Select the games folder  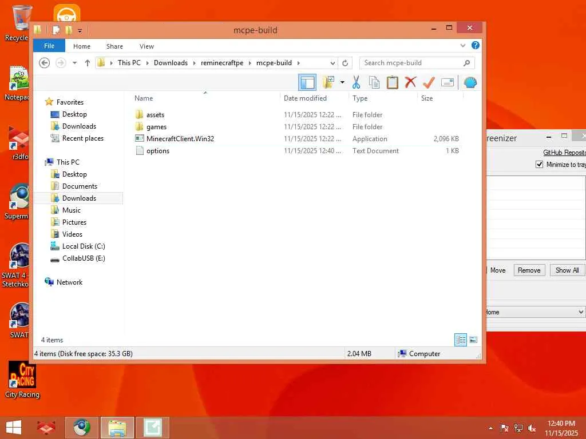pos(156,126)
